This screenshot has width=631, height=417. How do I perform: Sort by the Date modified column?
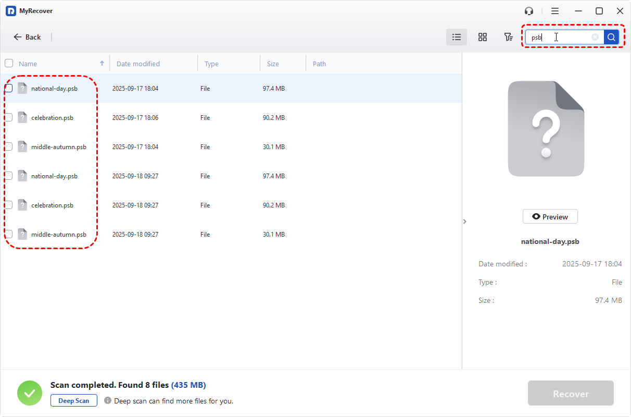pyautogui.click(x=138, y=64)
